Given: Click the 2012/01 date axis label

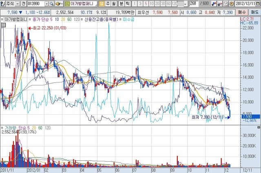Looking at the screenshot, I should (34, 170).
